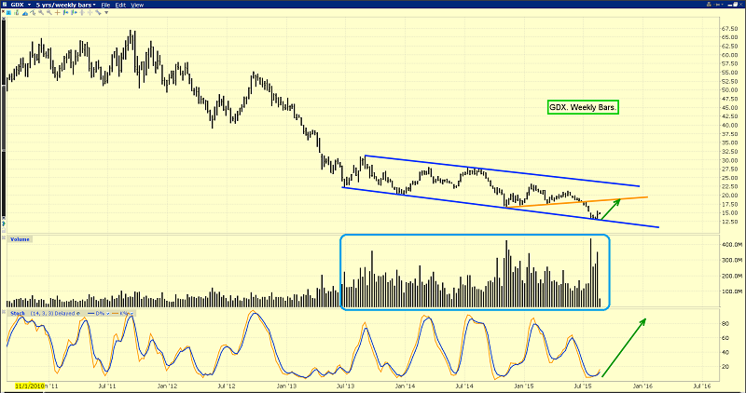Close the toolbar using the small X
The image size is (746, 393).
pyautogui.click(x=4, y=12)
